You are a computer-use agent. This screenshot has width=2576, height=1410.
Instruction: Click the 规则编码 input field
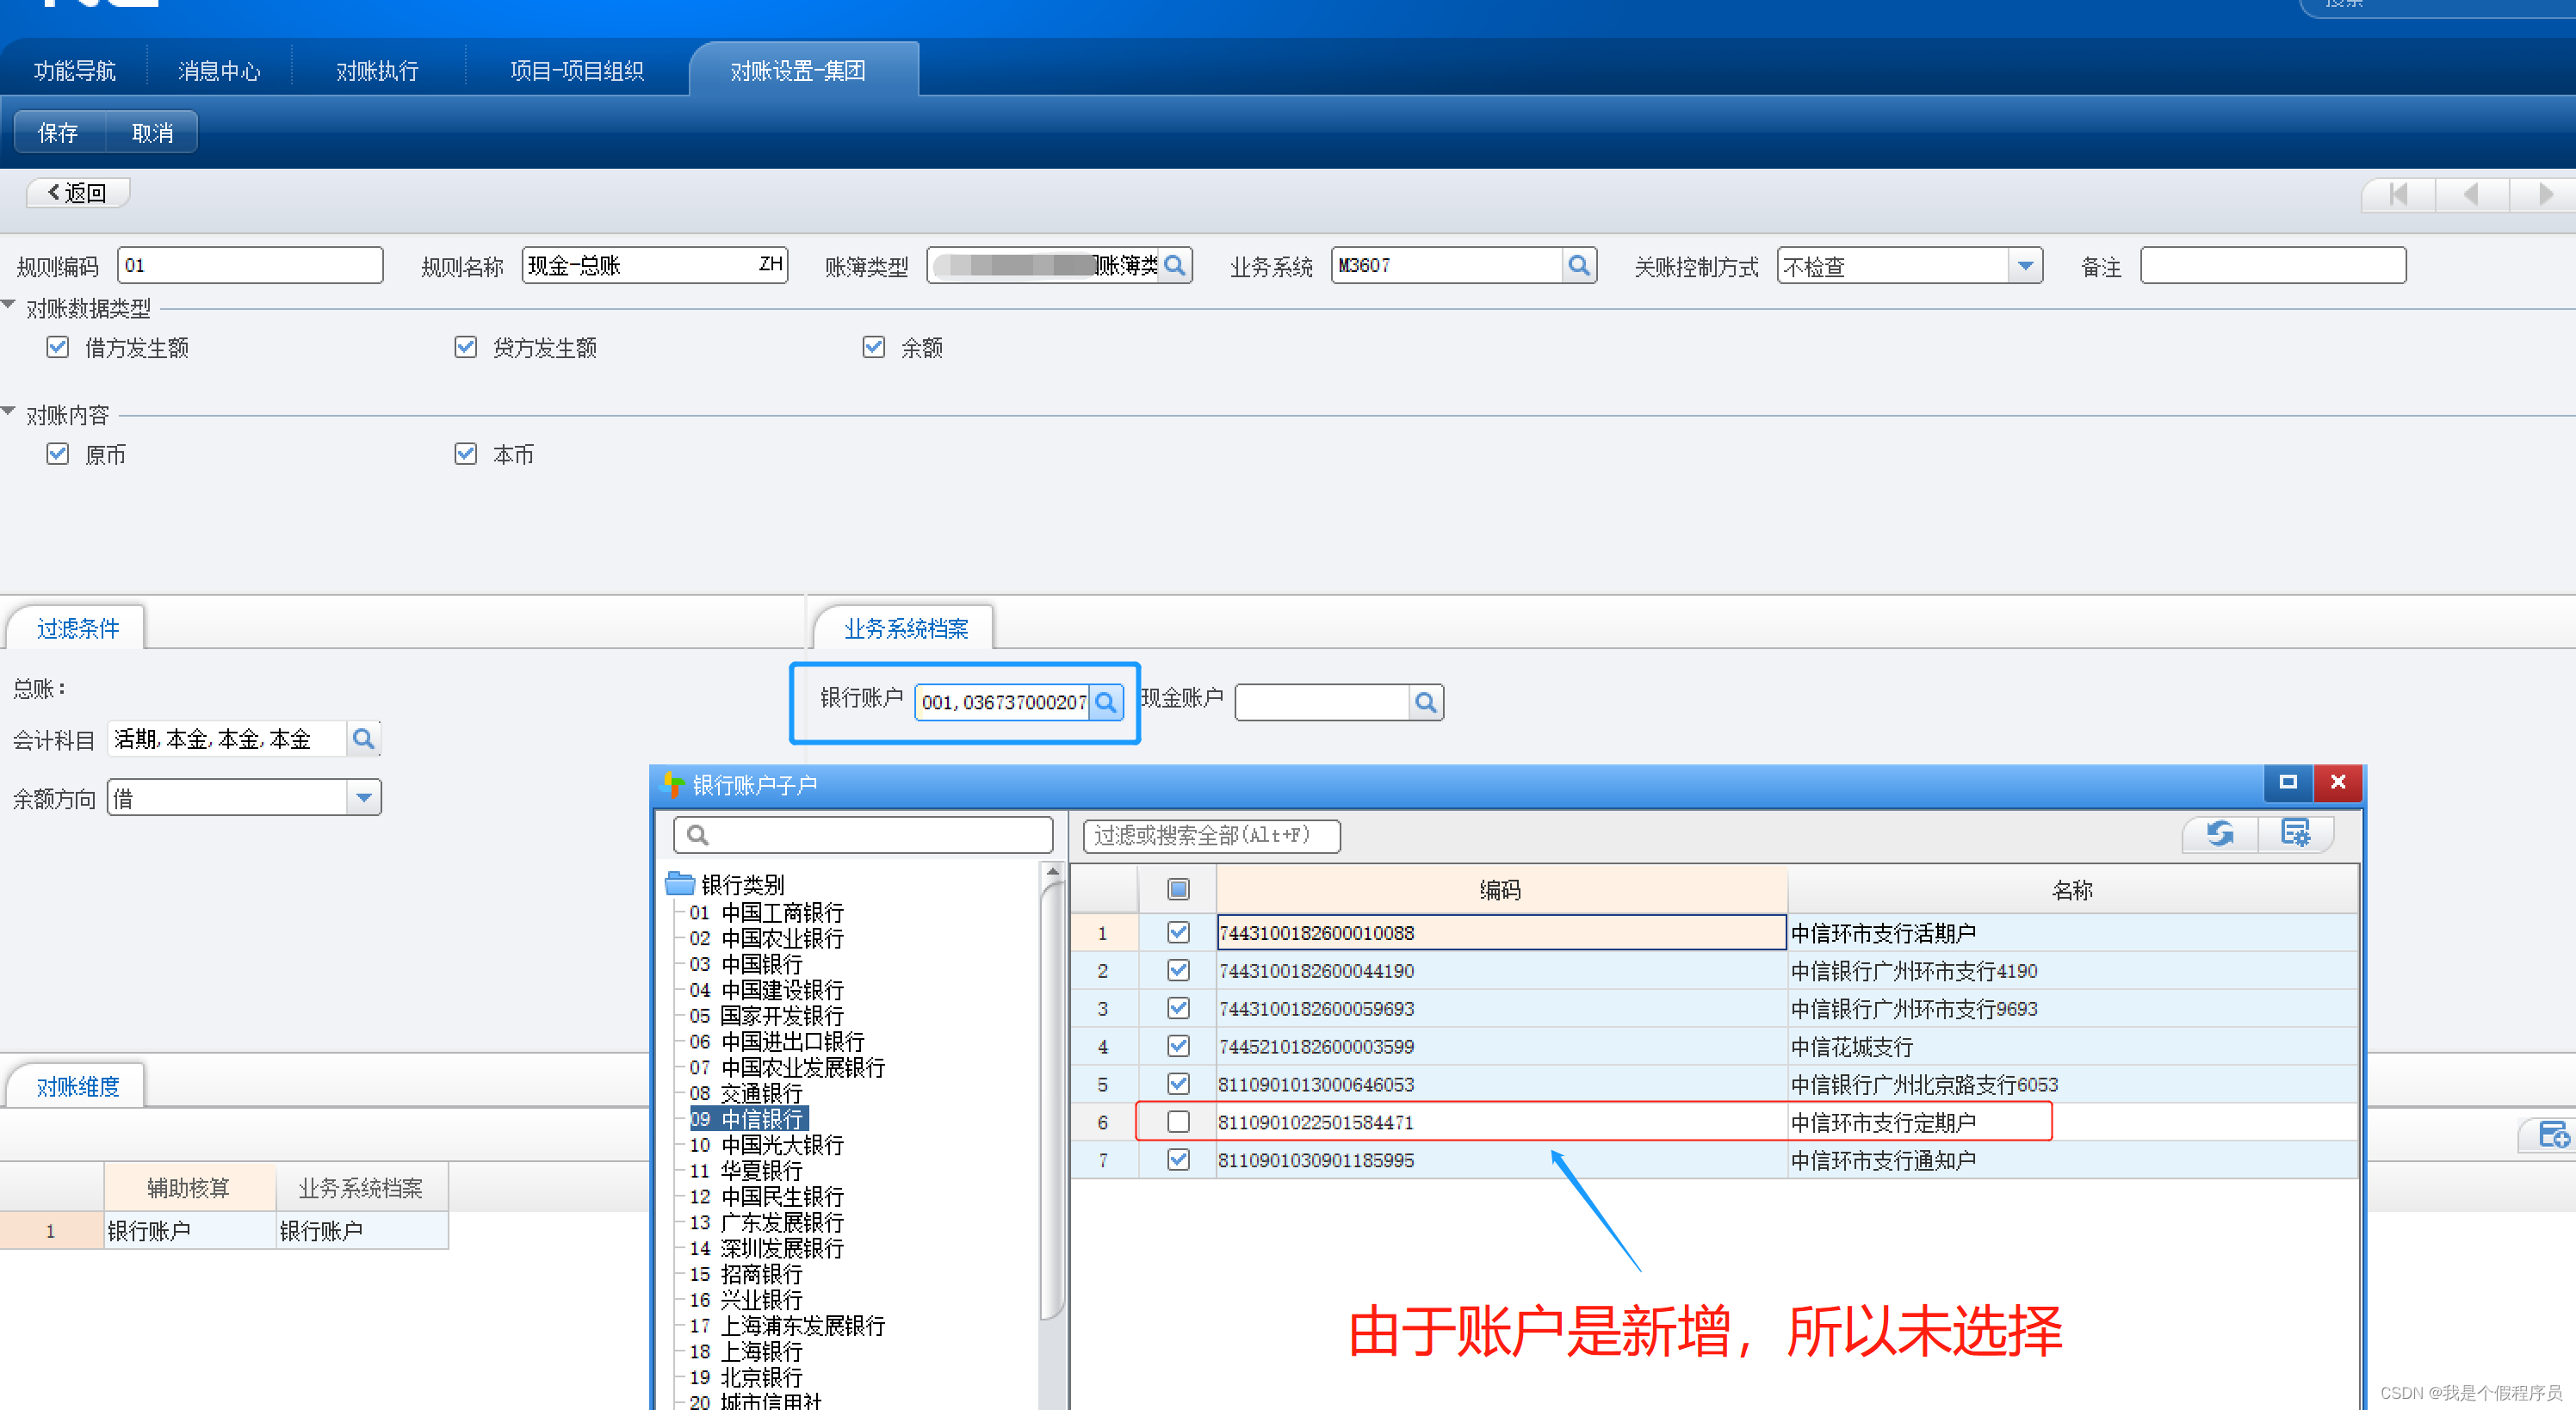click(250, 266)
